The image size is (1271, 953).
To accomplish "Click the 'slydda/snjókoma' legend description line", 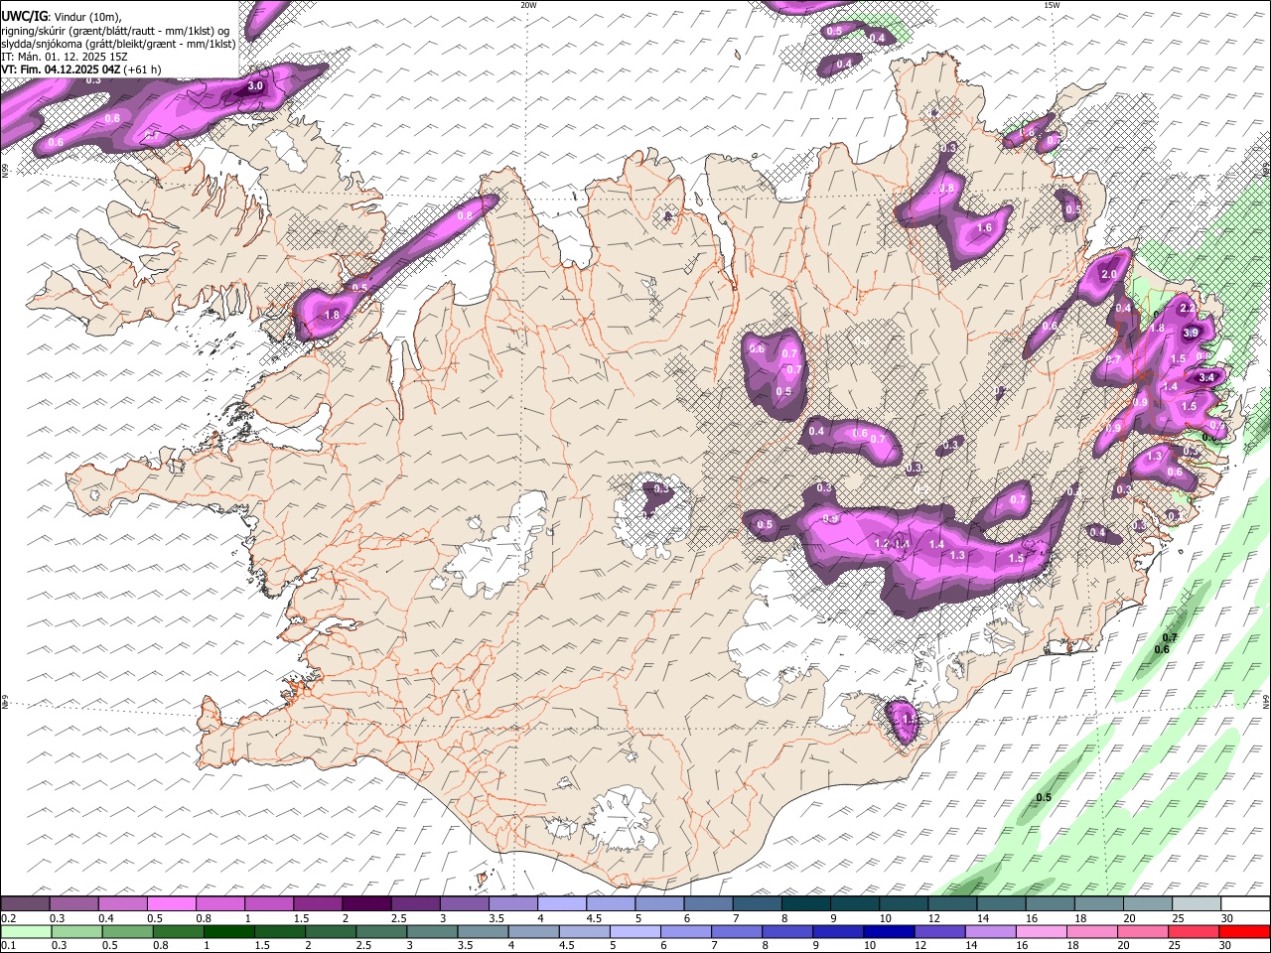I will coord(118,44).
